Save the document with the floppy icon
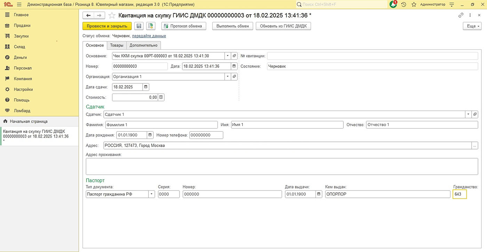Image resolution: width=487 pixels, height=252 pixels. click(x=139, y=26)
